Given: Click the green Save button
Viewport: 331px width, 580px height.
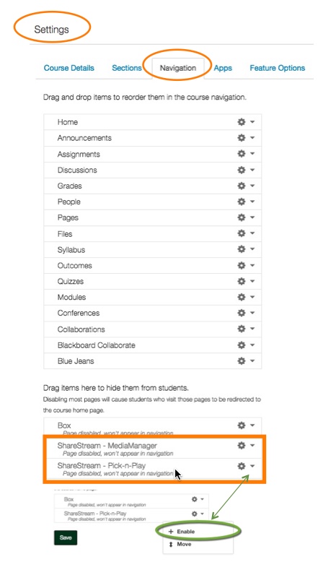Looking at the screenshot, I should 66,537.
